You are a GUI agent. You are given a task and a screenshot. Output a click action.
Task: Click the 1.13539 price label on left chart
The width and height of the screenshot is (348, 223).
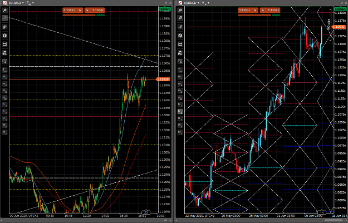(x=163, y=79)
